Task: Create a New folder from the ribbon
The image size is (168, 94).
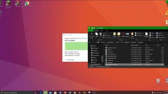Action: [132, 35]
